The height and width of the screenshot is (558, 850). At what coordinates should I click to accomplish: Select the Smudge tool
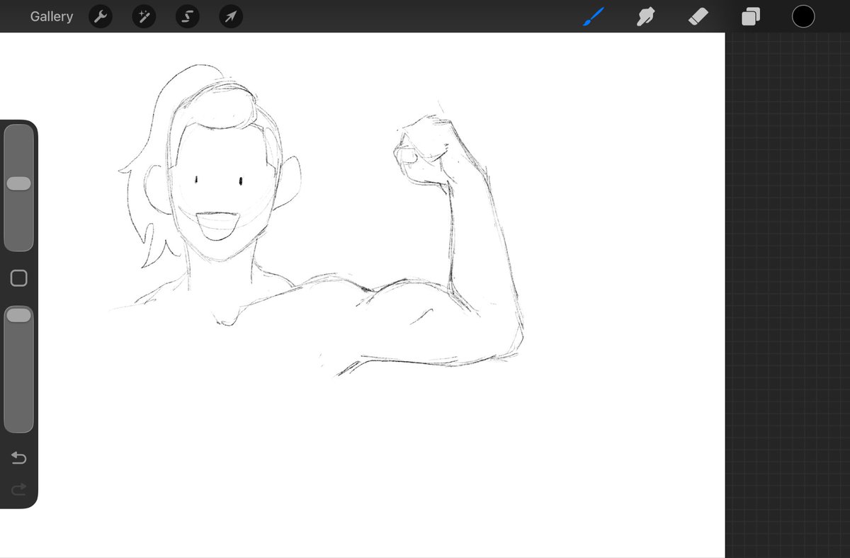coord(645,16)
